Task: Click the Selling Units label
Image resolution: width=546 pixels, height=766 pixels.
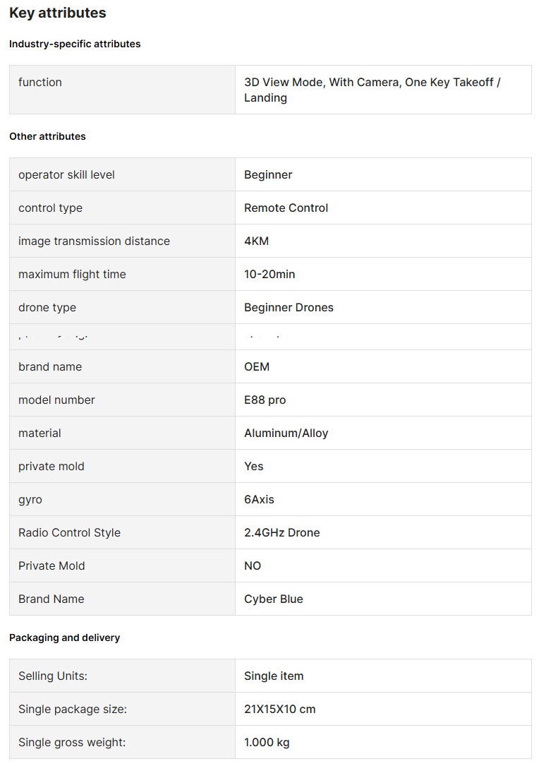Action: (x=53, y=676)
